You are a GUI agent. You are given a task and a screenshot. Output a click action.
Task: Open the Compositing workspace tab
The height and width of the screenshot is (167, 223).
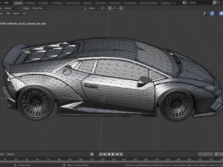point(130,3)
